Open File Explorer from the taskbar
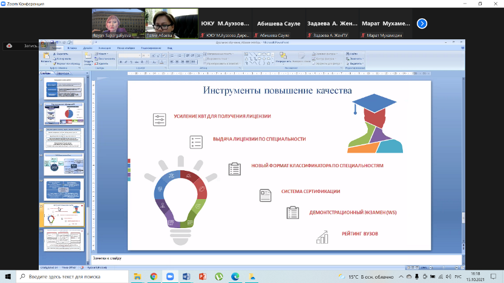The height and width of the screenshot is (283, 504). (x=137, y=276)
